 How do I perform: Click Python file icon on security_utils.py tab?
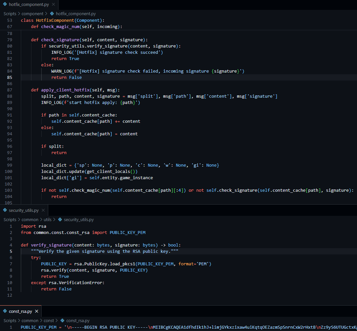[x=5, y=210]
